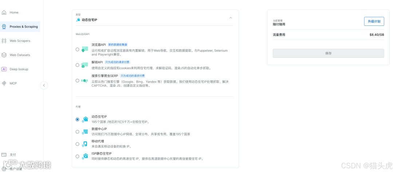Image resolution: width=393 pixels, height=172 pixels.
Task: Click the MCP sidebar icon
Action: 4,83
